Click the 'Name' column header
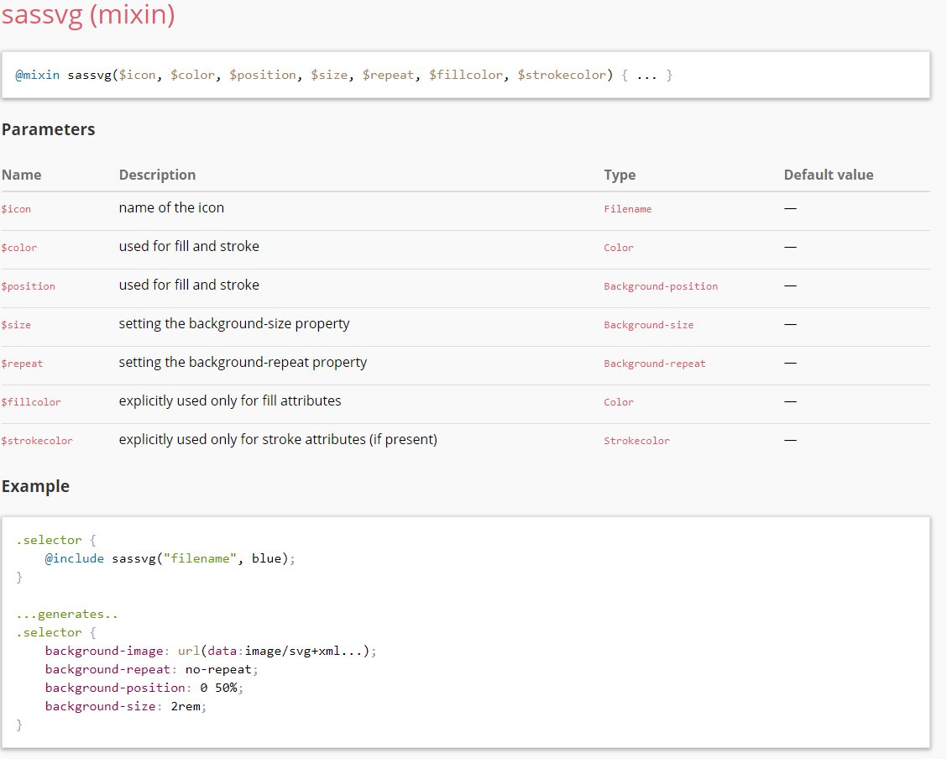 [21, 175]
